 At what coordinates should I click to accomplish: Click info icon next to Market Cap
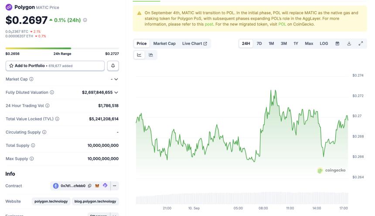point(31,79)
